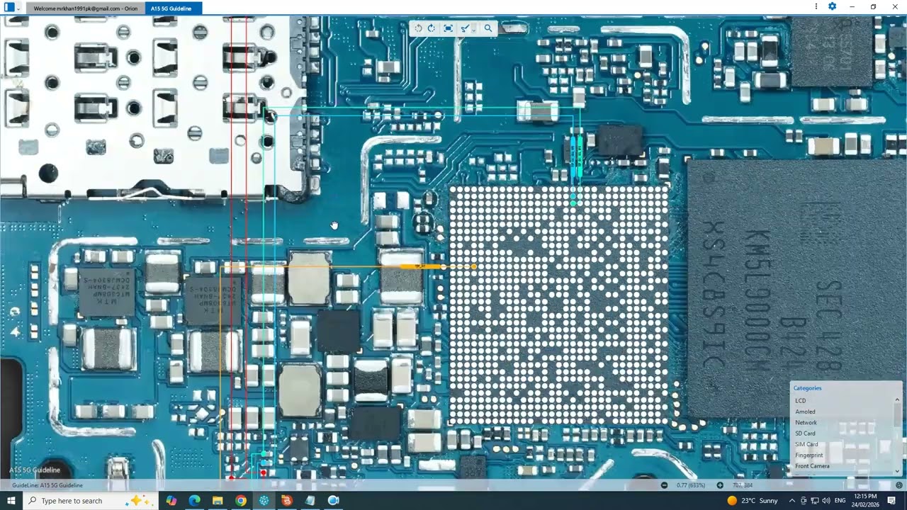Viewport: 907px width, 510px height.
Task: Collapse Categories with the top chevron
Action: [896, 399]
